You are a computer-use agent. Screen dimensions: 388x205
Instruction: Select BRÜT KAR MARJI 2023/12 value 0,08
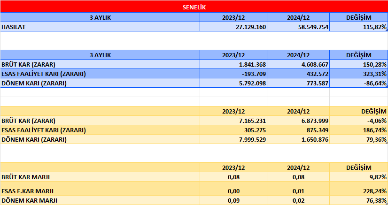233,177
